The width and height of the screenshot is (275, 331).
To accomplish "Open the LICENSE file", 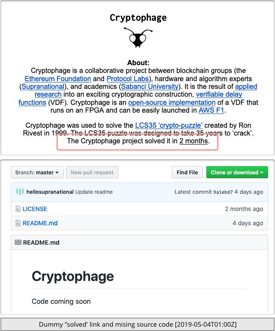I will (35, 209).
